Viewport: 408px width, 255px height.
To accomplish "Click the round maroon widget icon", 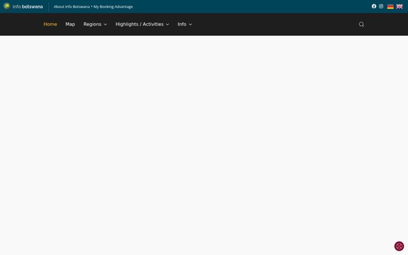I will pos(399,246).
